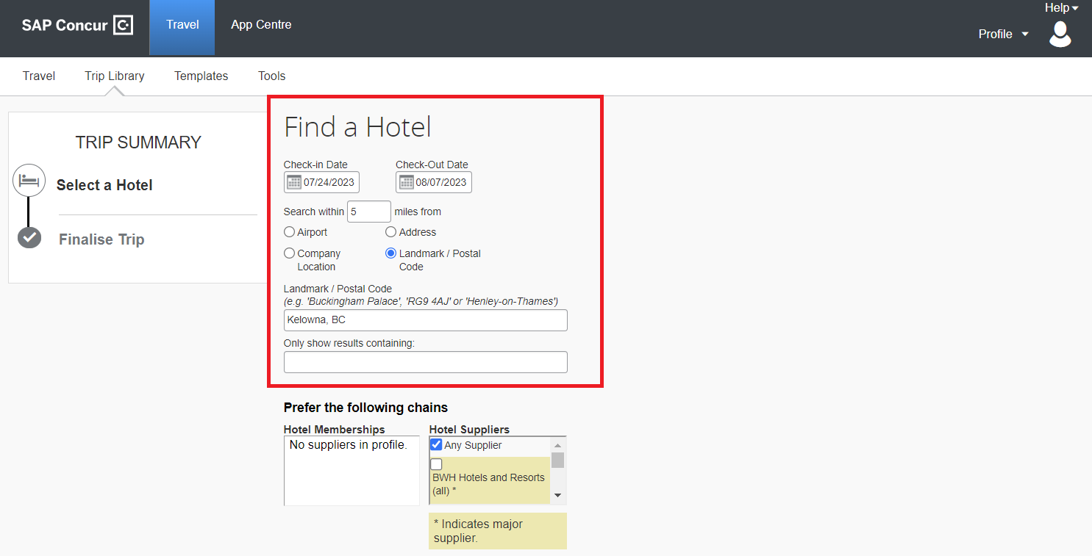Click the SAP Concur logo

[77, 26]
